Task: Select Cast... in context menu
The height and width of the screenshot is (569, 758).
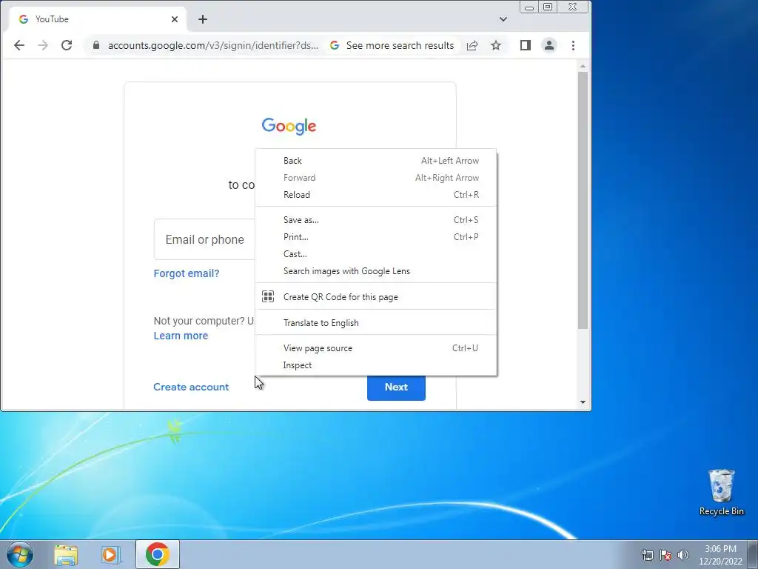Action: (375, 254)
